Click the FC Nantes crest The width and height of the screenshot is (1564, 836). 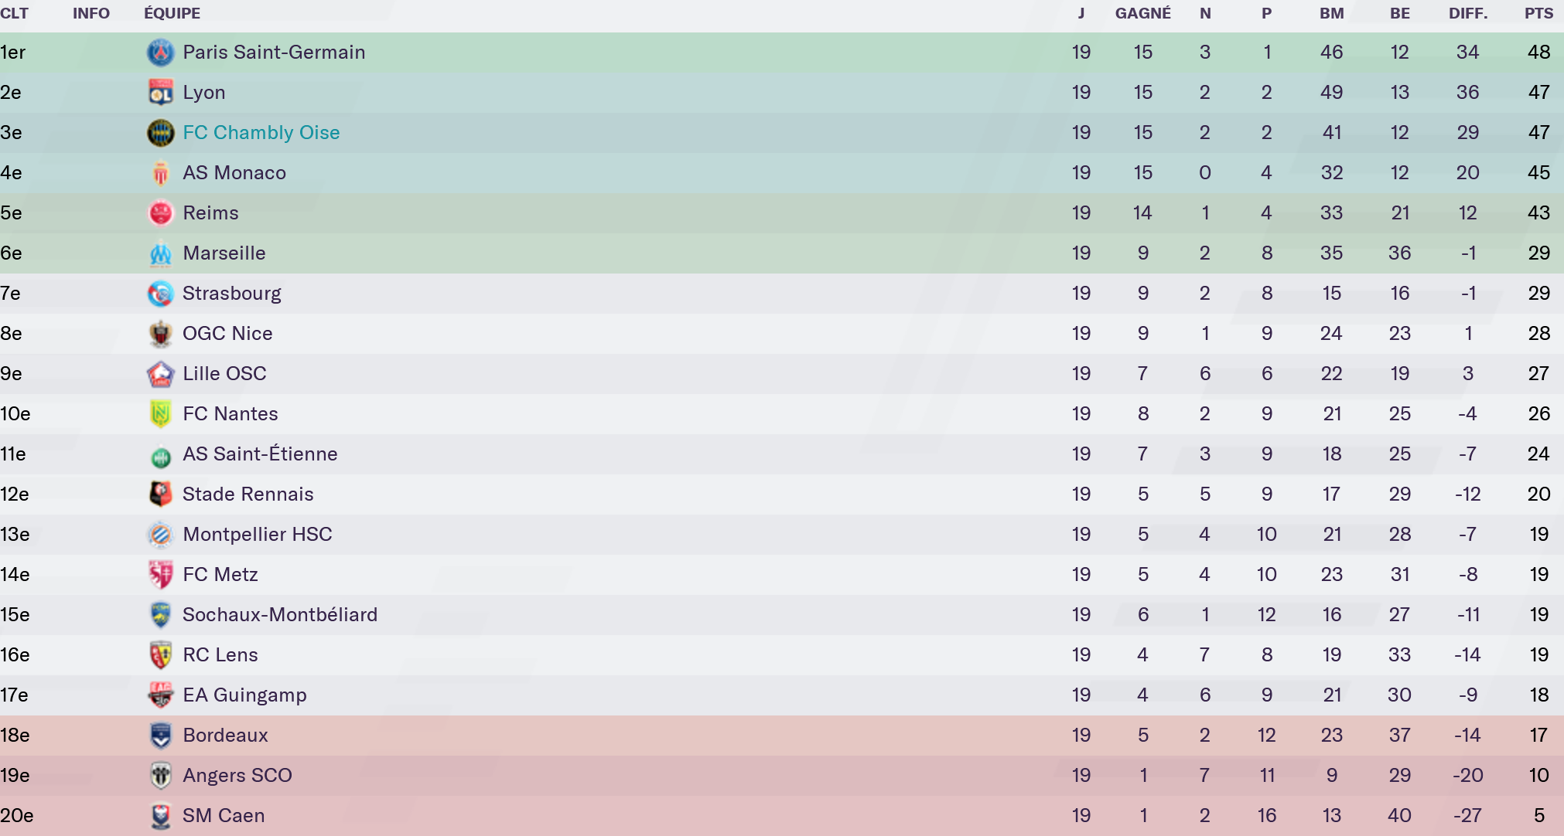160,414
